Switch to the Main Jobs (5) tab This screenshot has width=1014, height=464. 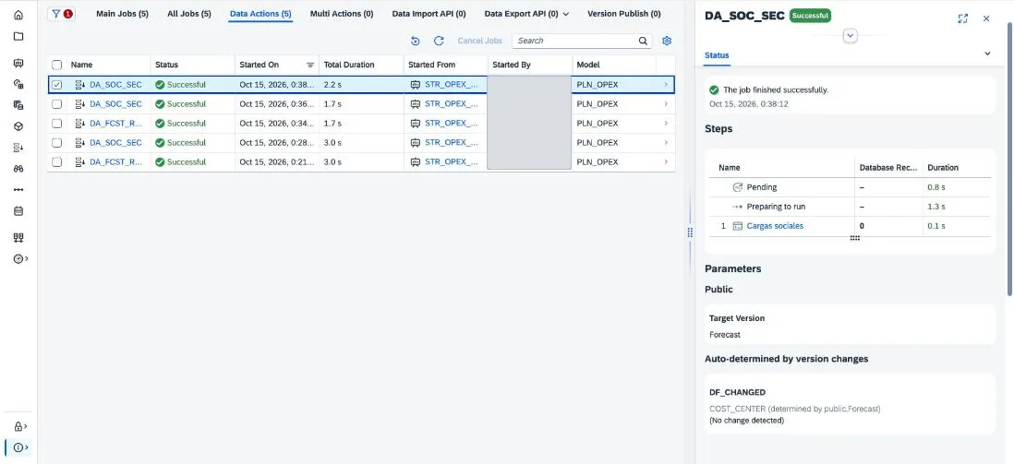pos(122,14)
